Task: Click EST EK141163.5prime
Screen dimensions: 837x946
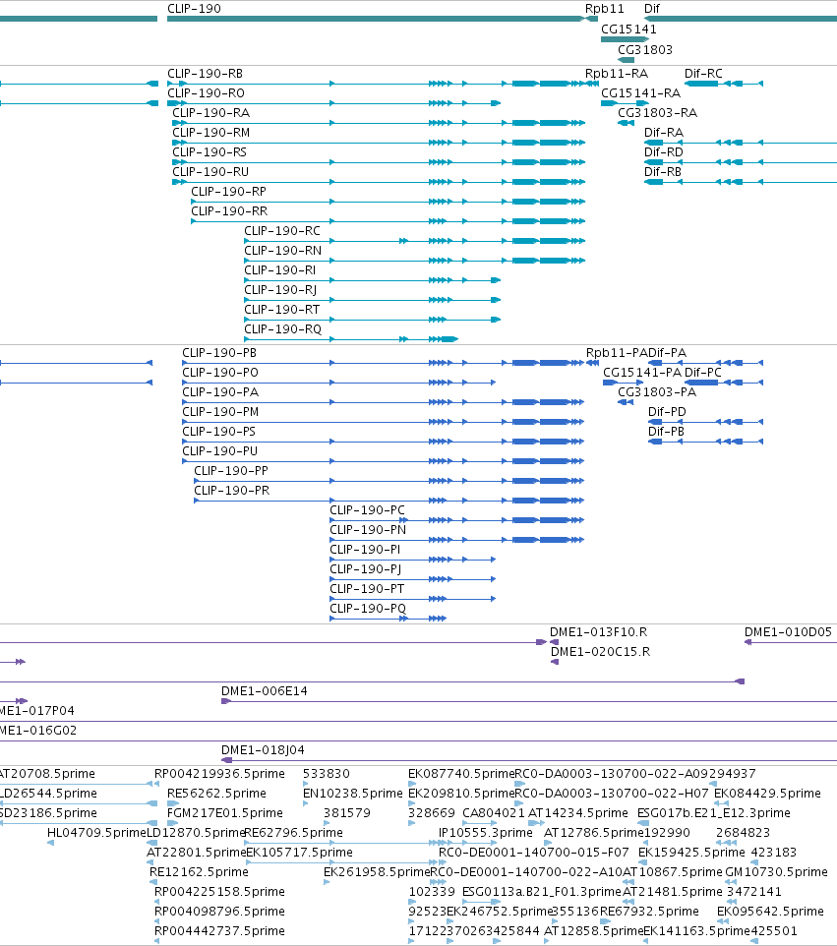Action: tap(696, 931)
